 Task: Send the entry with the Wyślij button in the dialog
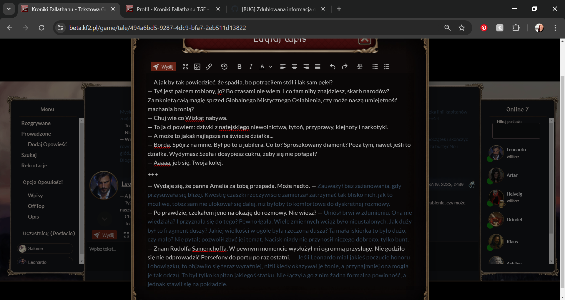tap(163, 67)
